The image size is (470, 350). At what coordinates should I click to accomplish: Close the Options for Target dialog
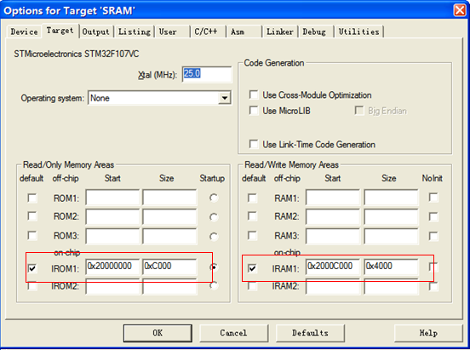tap(460, 10)
